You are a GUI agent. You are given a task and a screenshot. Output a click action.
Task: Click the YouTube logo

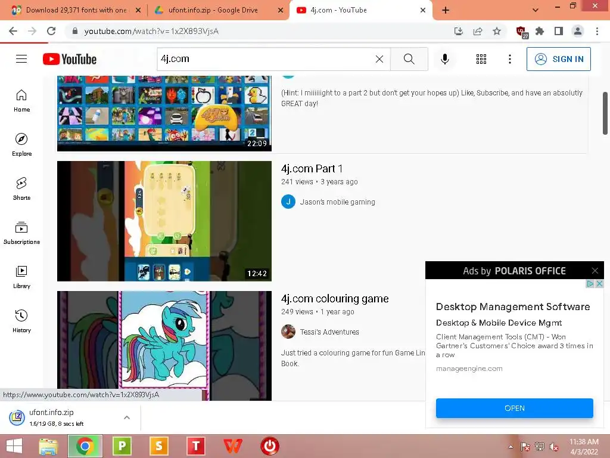coord(70,59)
